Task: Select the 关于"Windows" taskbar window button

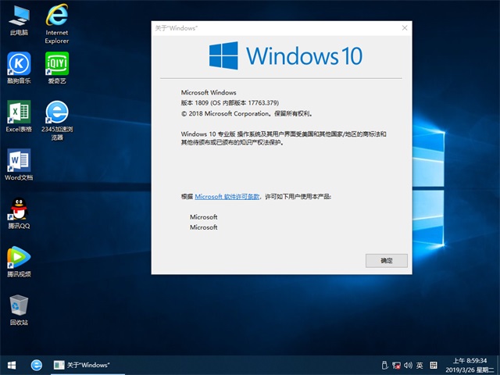Action: [x=82, y=365]
